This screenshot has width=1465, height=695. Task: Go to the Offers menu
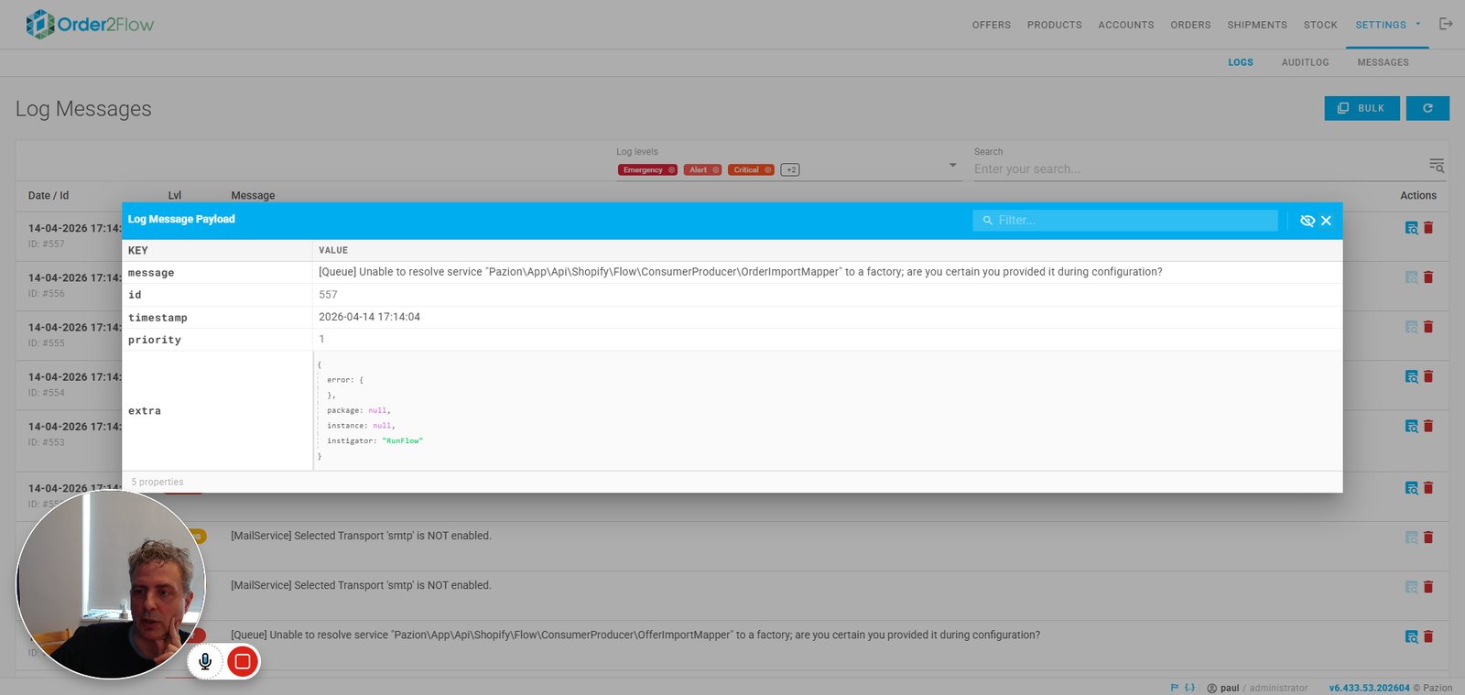(x=992, y=25)
